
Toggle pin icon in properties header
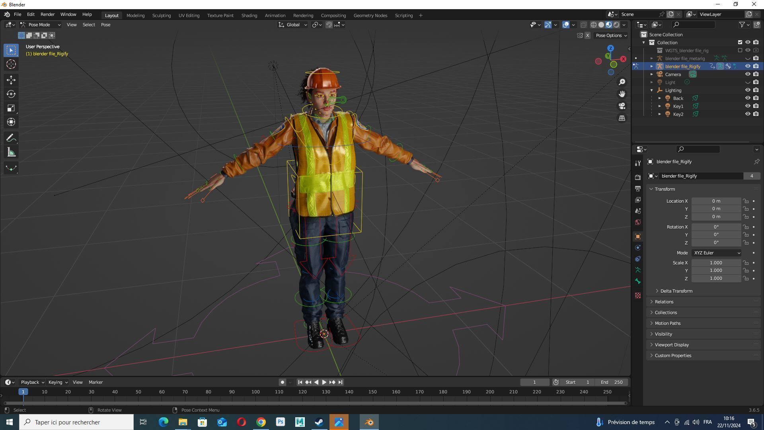click(756, 162)
